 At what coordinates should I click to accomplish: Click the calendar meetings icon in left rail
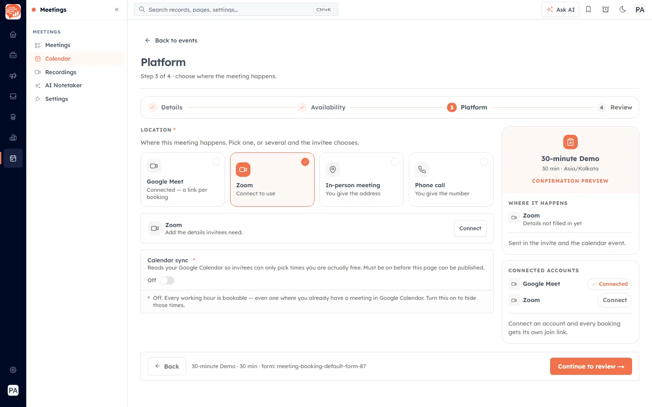pos(13,158)
